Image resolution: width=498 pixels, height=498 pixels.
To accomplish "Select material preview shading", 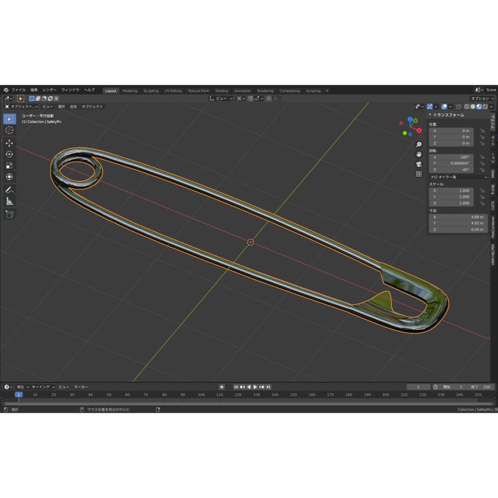I will pos(479,107).
